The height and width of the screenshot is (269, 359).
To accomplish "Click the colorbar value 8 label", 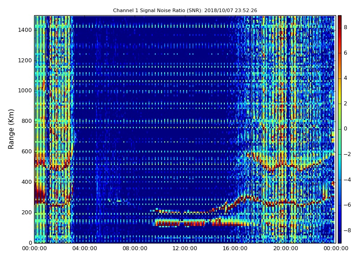I will [346, 28].
